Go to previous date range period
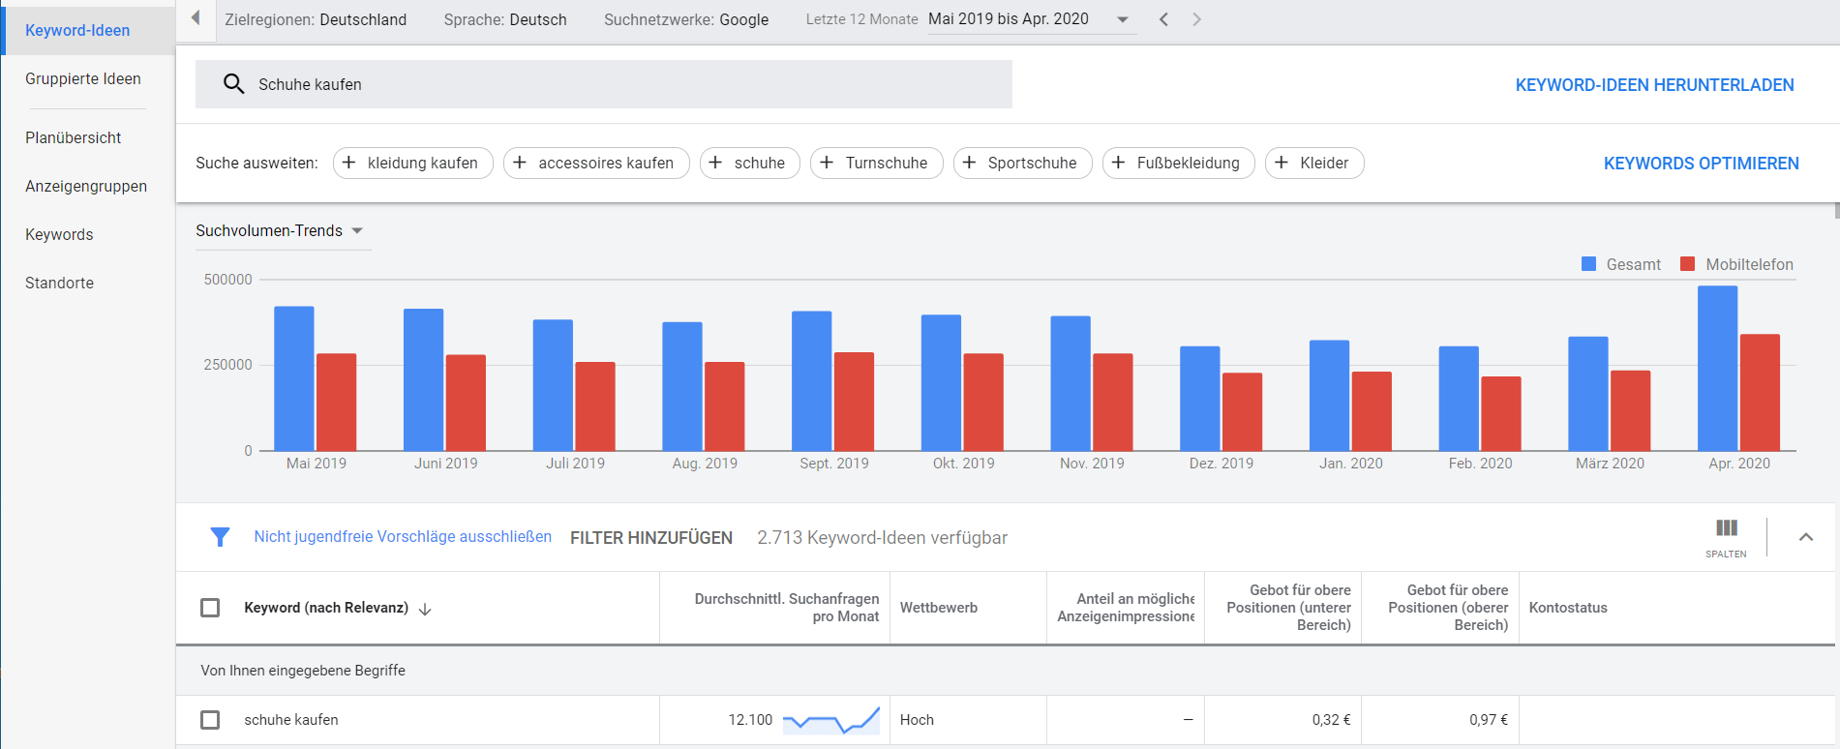The height and width of the screenshot is (749, 1840). tap(1163, 19)
